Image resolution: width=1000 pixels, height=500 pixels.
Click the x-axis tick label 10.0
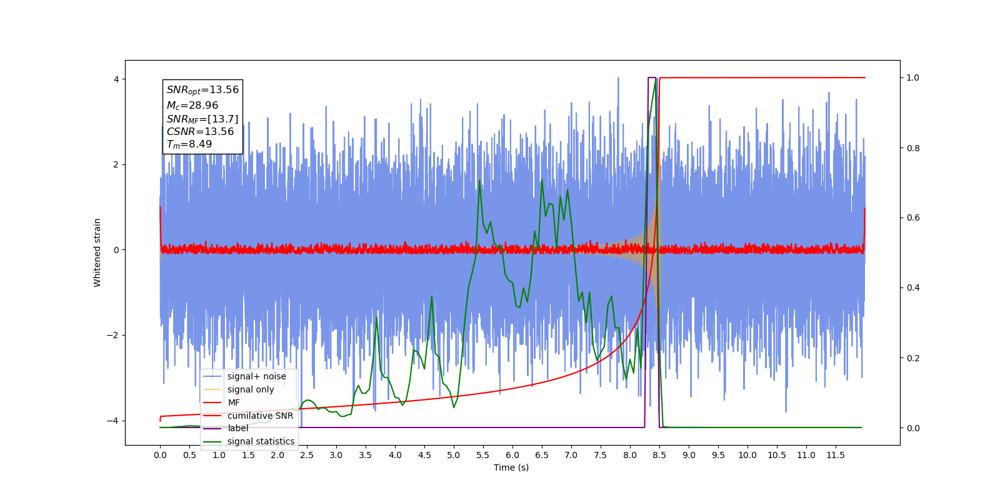tap(747, 455)
